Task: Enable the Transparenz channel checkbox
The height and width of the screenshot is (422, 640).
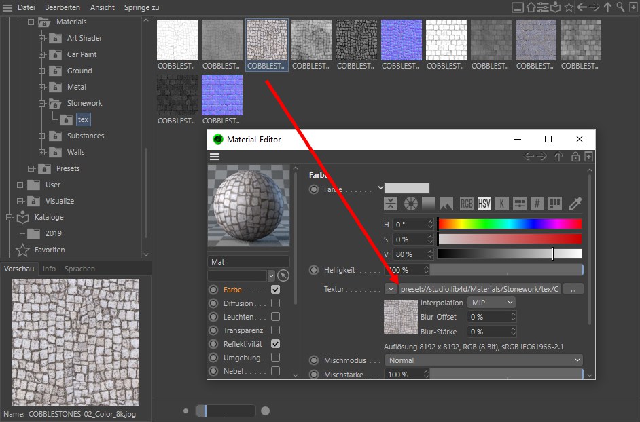Action: (275, 330)
